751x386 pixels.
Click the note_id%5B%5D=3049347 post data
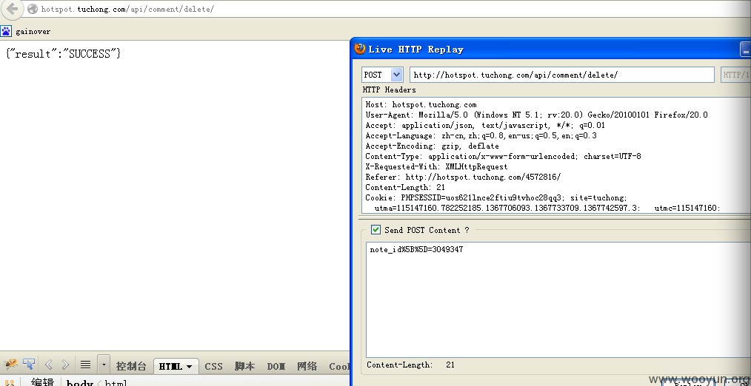coord(416,249)
